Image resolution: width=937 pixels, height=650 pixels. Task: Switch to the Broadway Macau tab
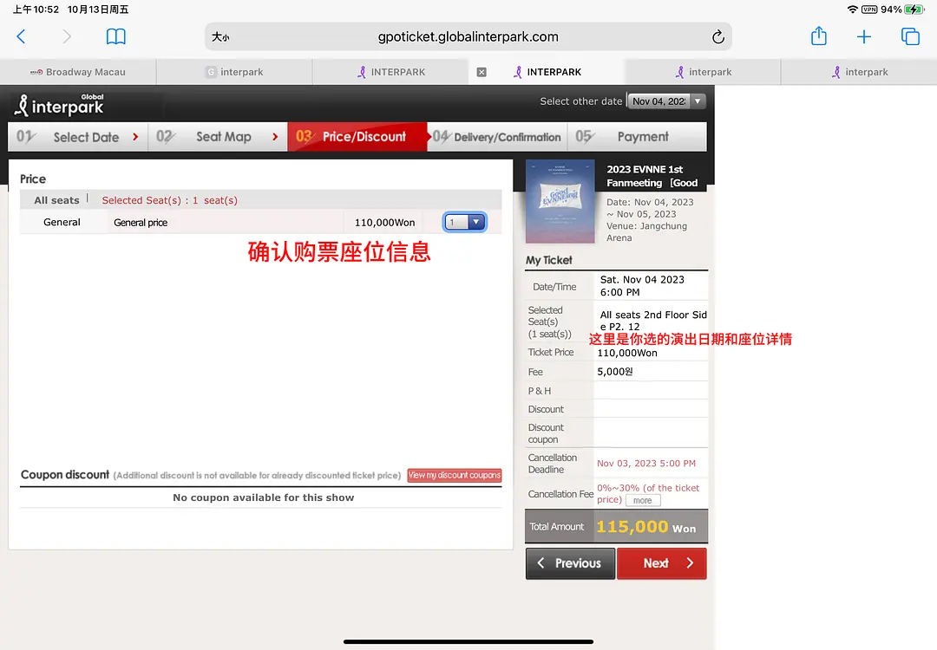(x=78, y=72)
